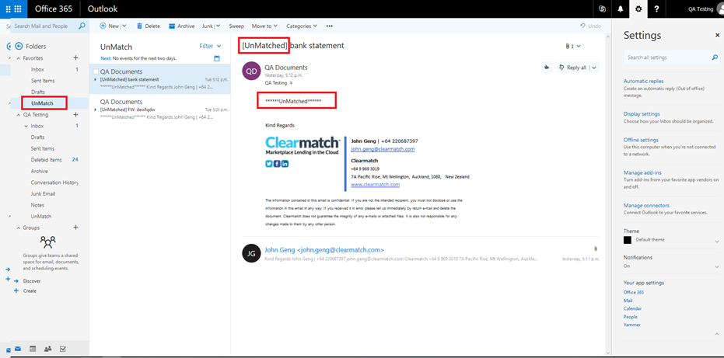Open more commands ellipsis in toolbar
This screenshot has width=724, height=358.
point(329,26)
